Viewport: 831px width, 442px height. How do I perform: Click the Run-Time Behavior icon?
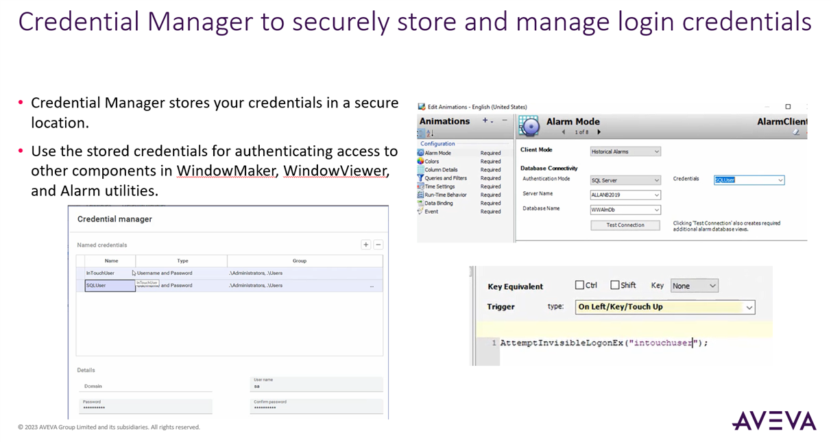420,195
